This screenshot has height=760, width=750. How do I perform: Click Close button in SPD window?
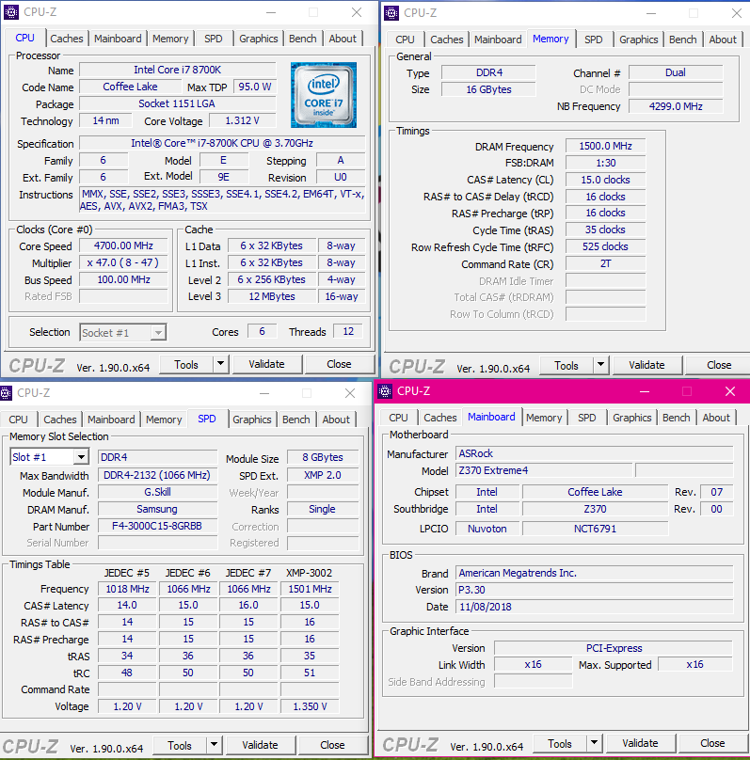pyautogui.click(x=332, y=745)
